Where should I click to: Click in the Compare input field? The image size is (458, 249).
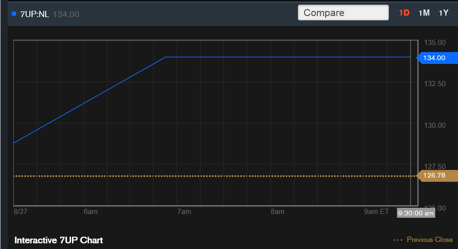(x=343, y=13)
